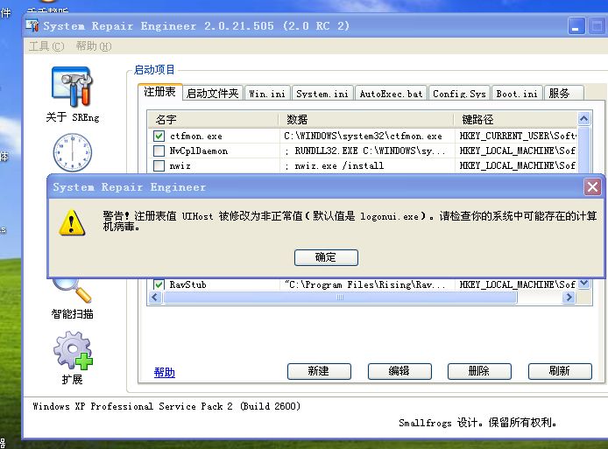Close the System Repair Engineer warning dialog
The width and height of the screenshot is (608, 449).
click(592, 187)
